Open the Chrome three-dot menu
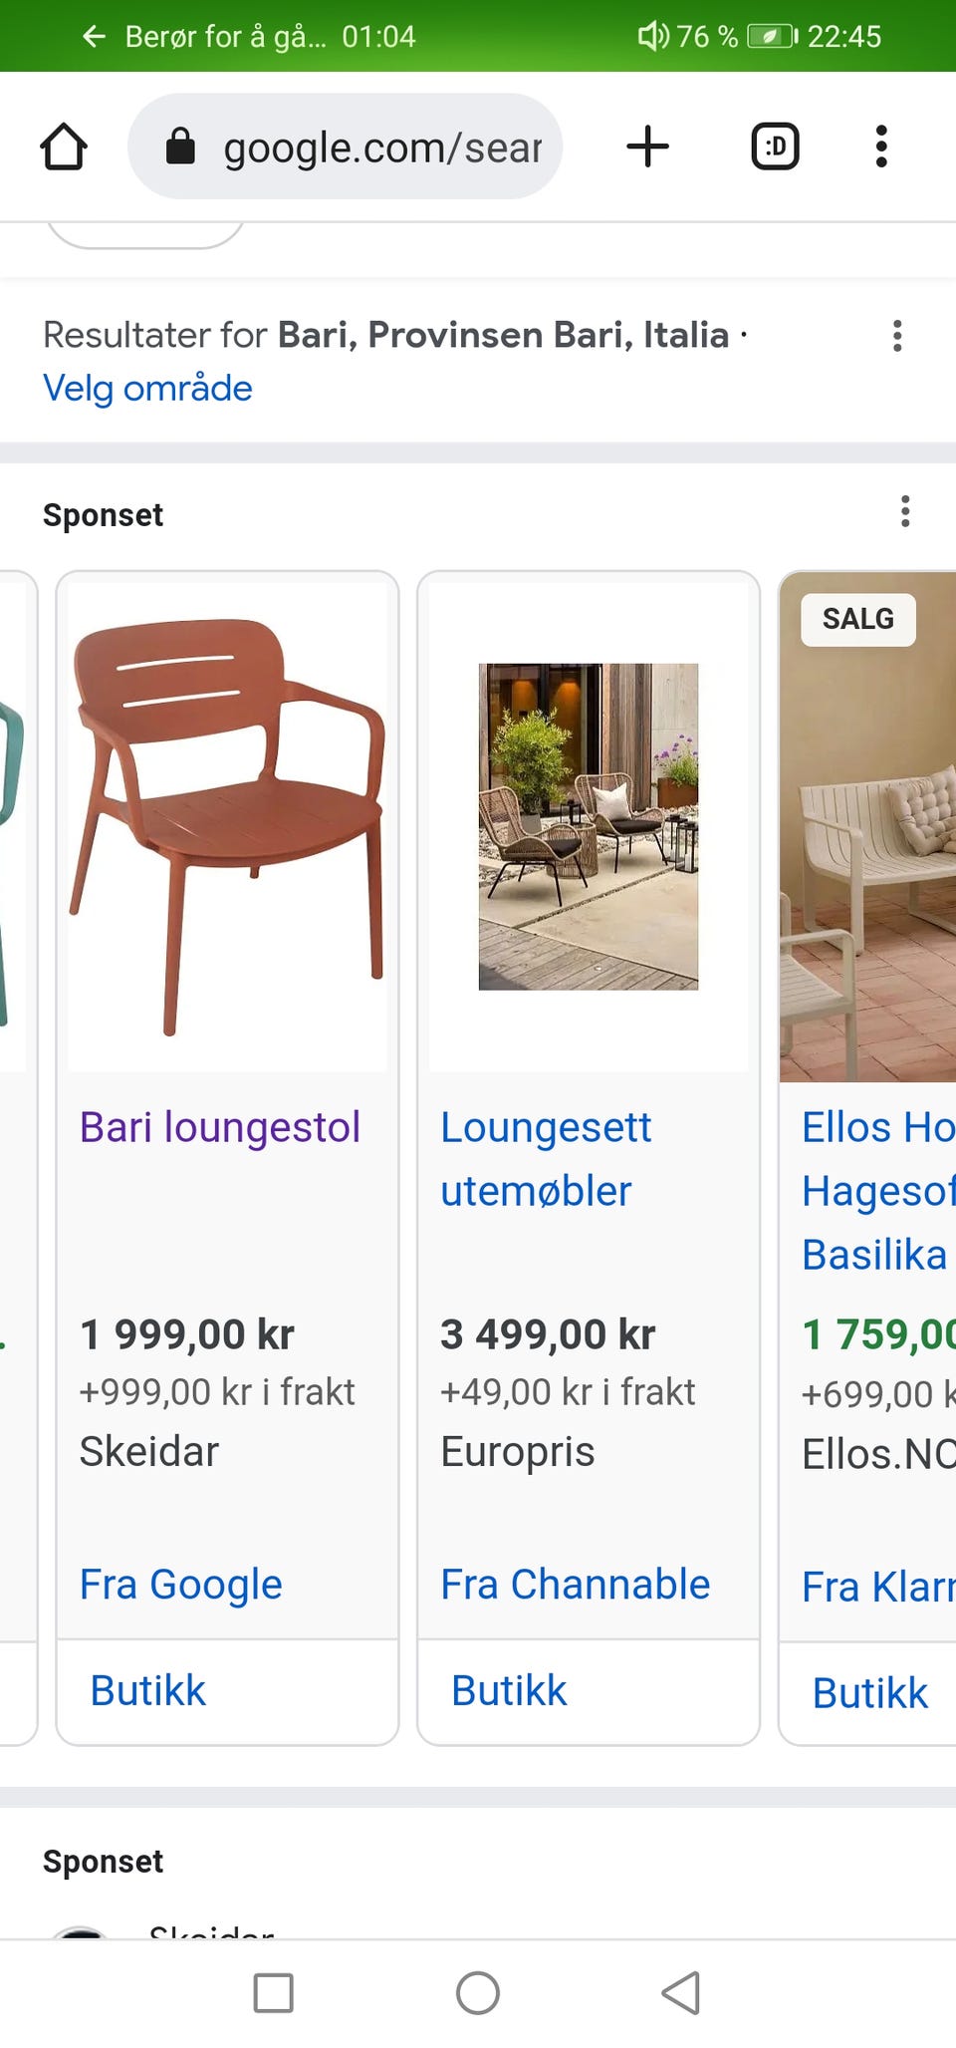The width and height of the screenshot is (956, 2048). [880, 146]
